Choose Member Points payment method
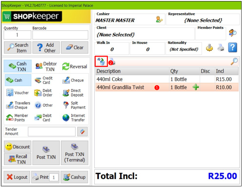 [x=17, y=118]
